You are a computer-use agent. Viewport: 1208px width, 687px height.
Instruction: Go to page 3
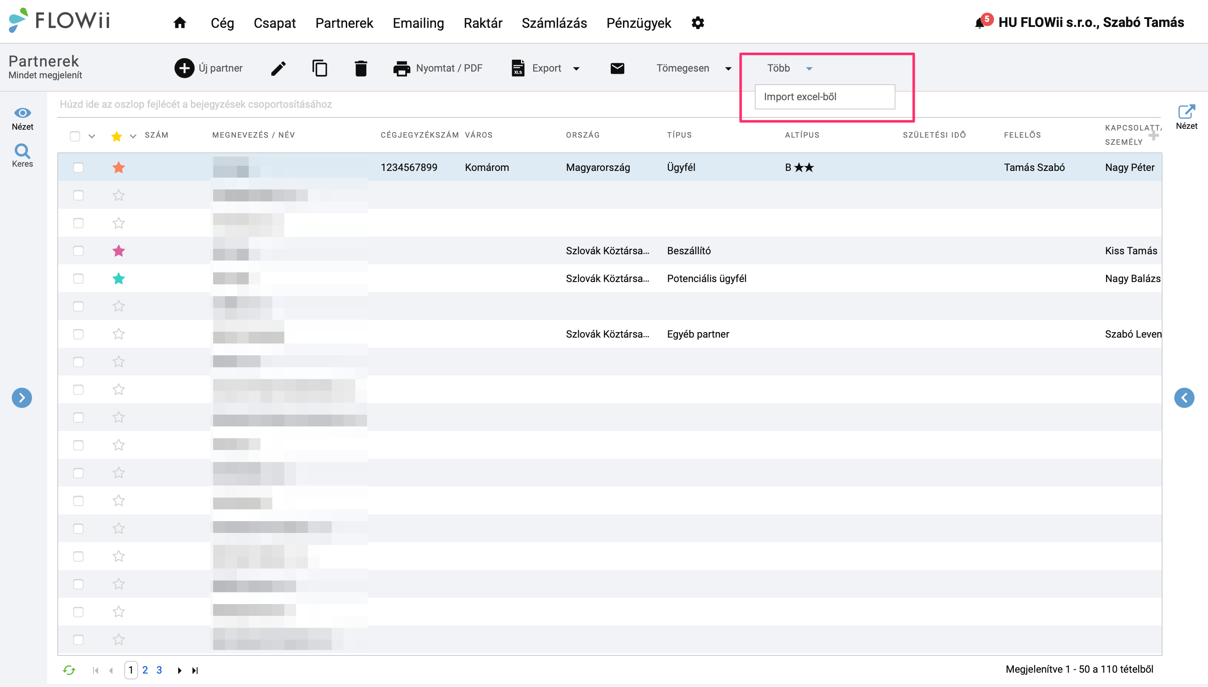click(x=159, y=670)
